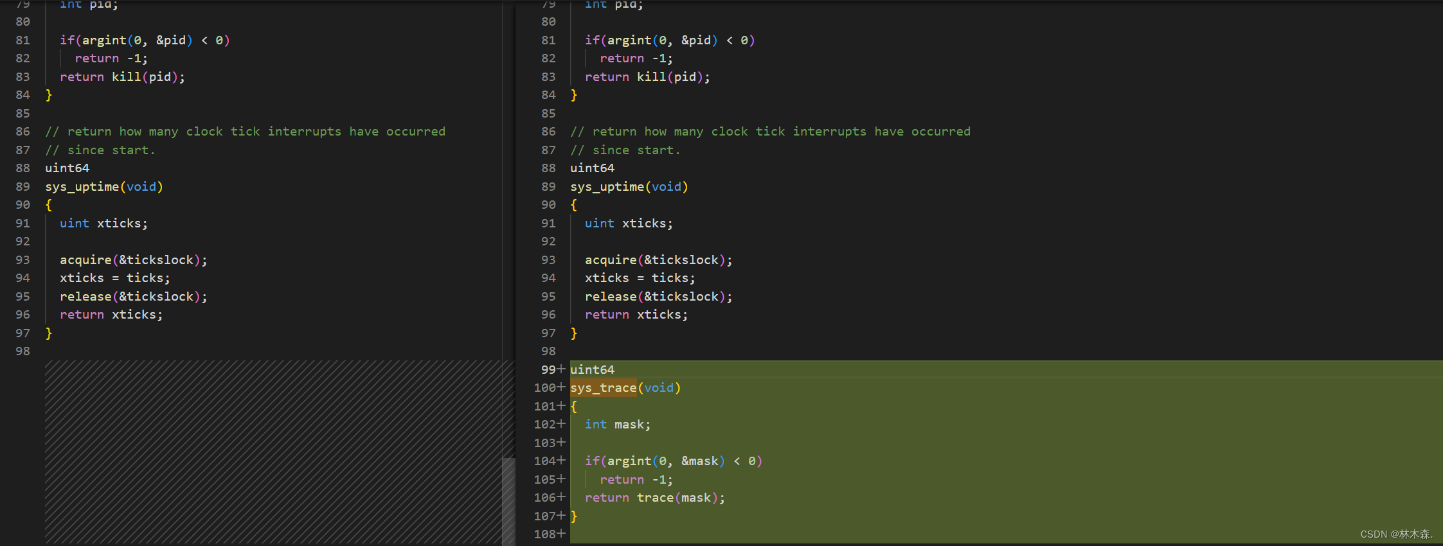
Task: Click 'return -1;' on added line 105
Action: tap(636, 479)
